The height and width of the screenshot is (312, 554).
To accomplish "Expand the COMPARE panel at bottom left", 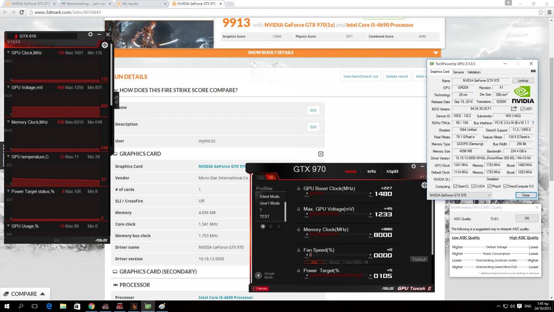I will [24, 294].
